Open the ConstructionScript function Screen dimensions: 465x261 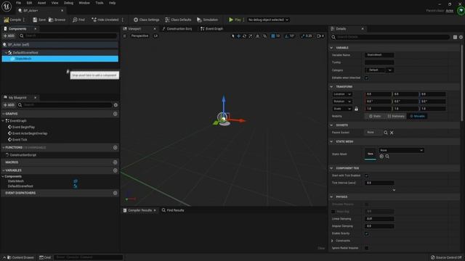click(x=23, y=155)
